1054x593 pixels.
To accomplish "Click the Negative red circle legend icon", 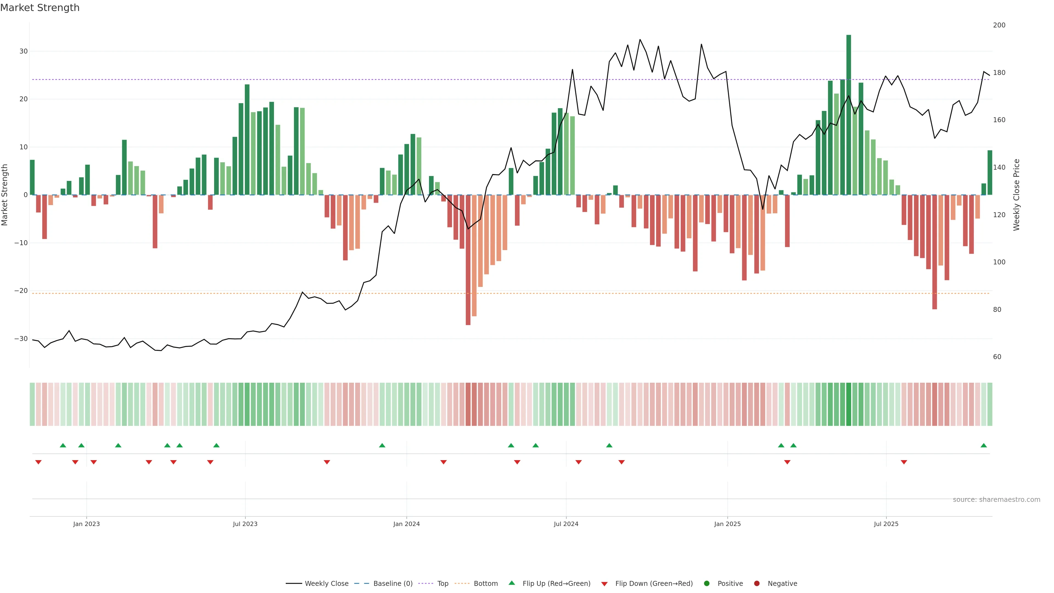I will [x=756, y=583].
